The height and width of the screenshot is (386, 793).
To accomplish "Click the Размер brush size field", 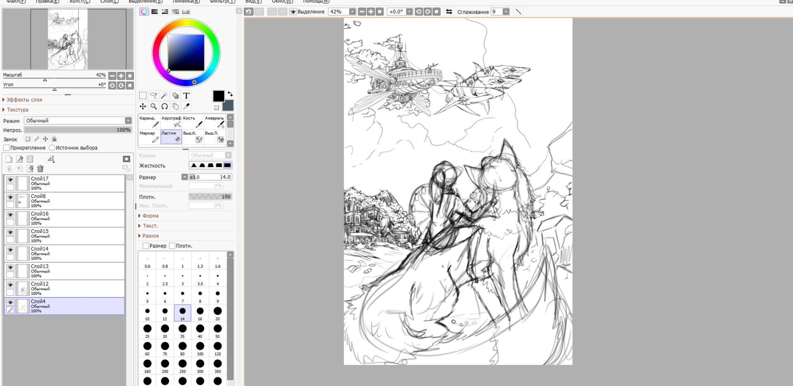I will (x=210, y=177).
